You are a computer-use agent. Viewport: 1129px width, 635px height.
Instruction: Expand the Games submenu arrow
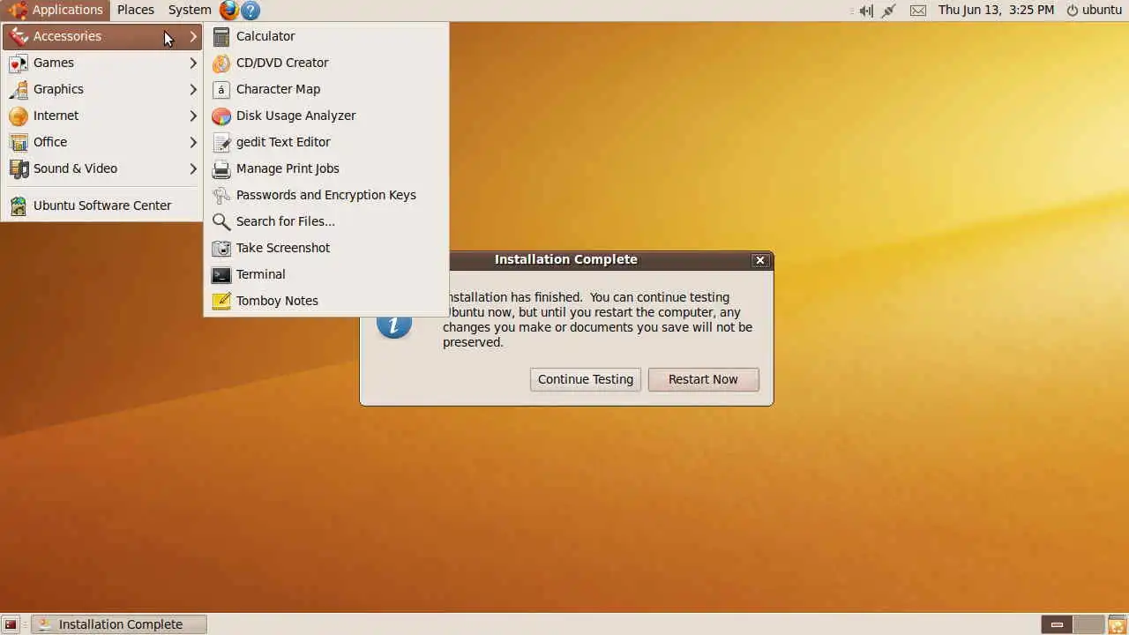click(x=193, y=63)
